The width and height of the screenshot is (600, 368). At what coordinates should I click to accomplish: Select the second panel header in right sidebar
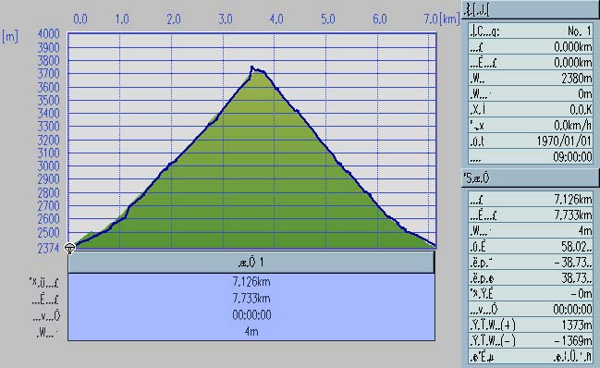(531, 178)
